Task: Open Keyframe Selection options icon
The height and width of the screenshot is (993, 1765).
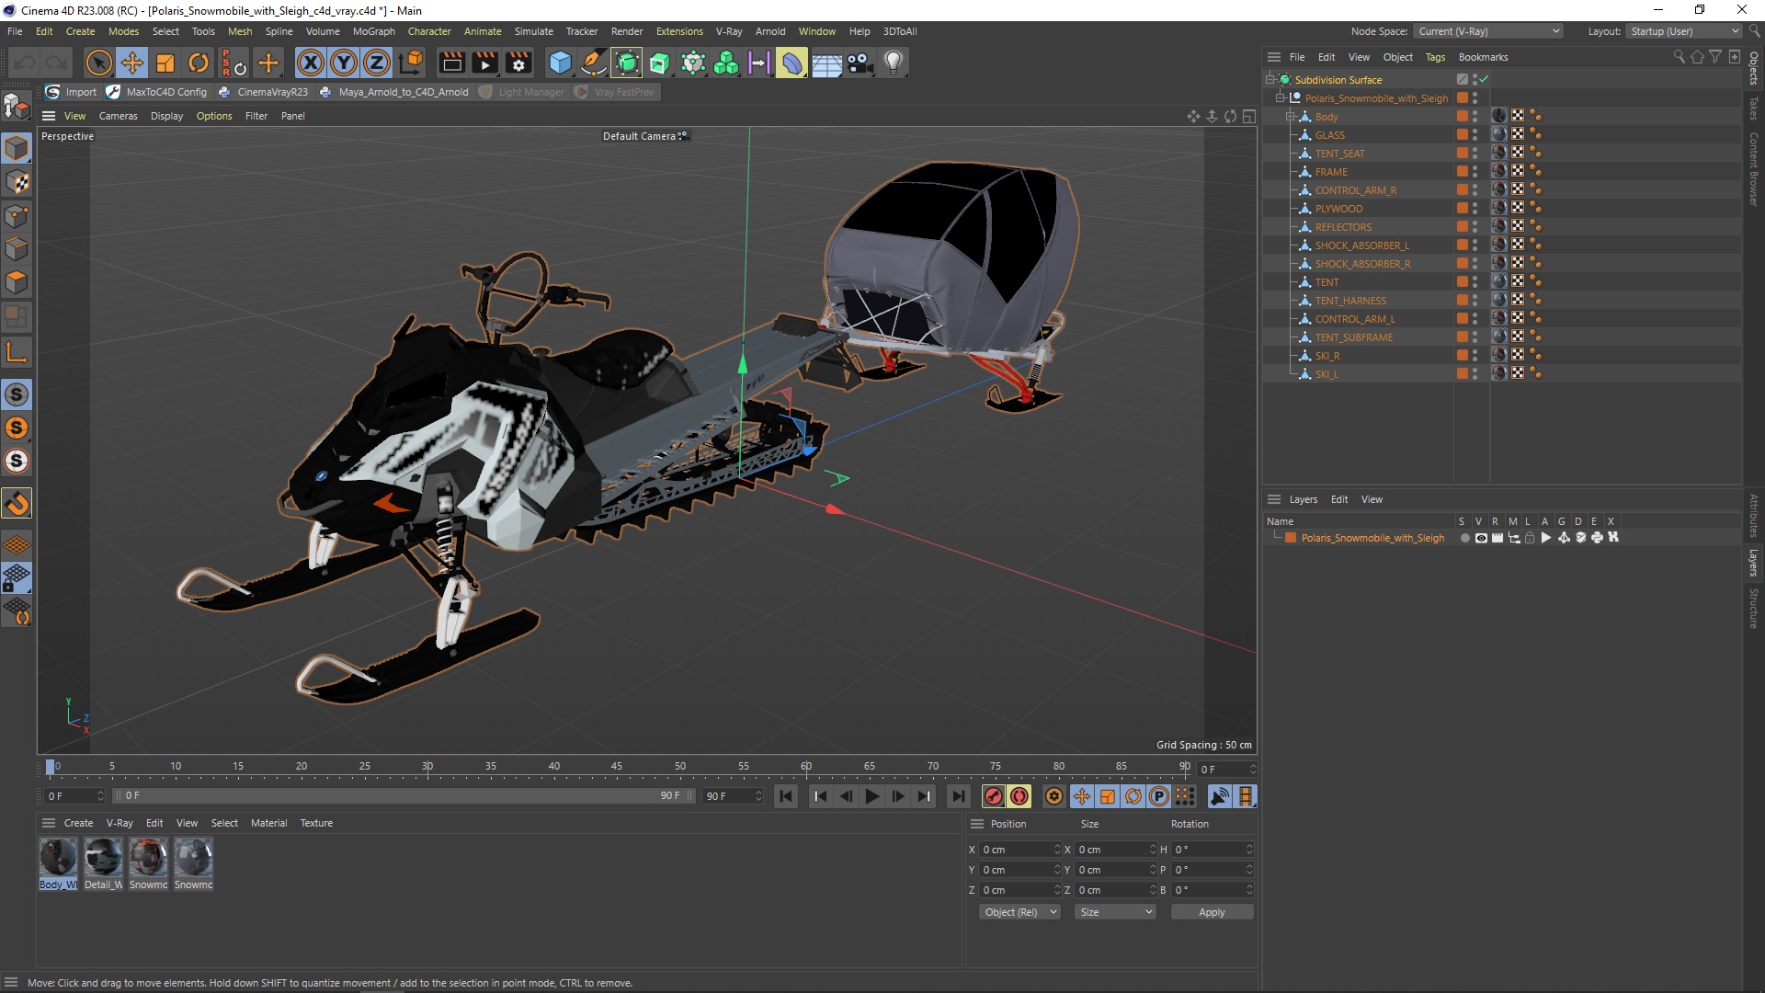Action: (x=1054, y=796)
